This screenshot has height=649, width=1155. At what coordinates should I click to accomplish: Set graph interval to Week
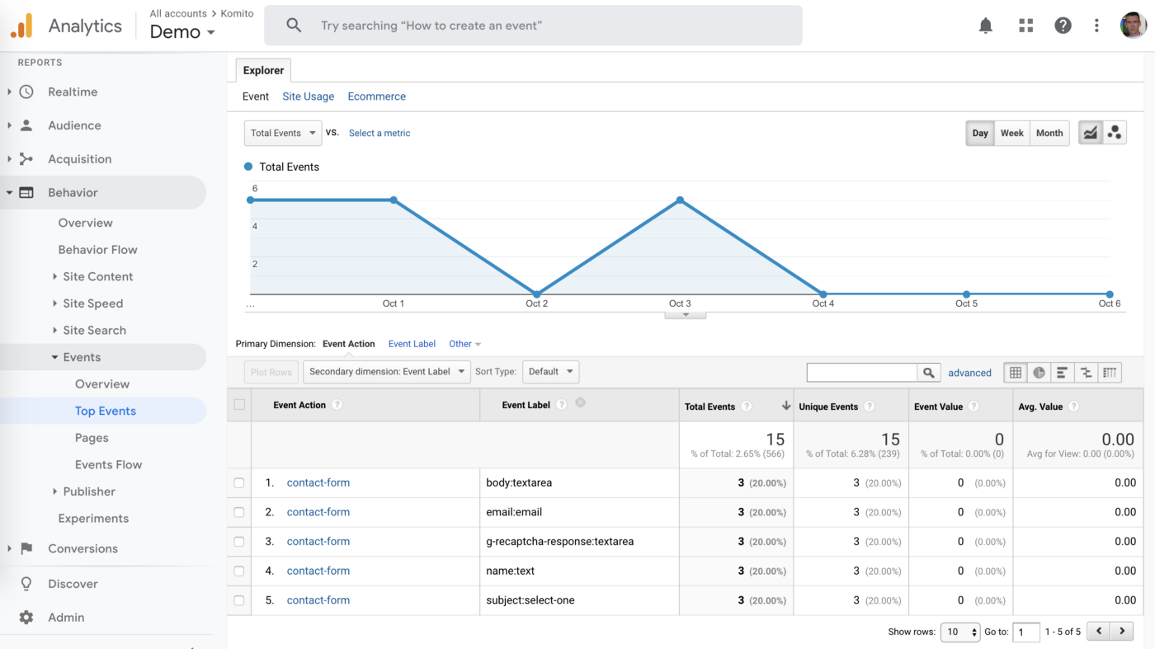point(1011,133)
